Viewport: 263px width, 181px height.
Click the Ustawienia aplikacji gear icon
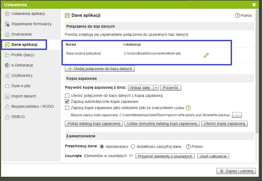point(7,14)
